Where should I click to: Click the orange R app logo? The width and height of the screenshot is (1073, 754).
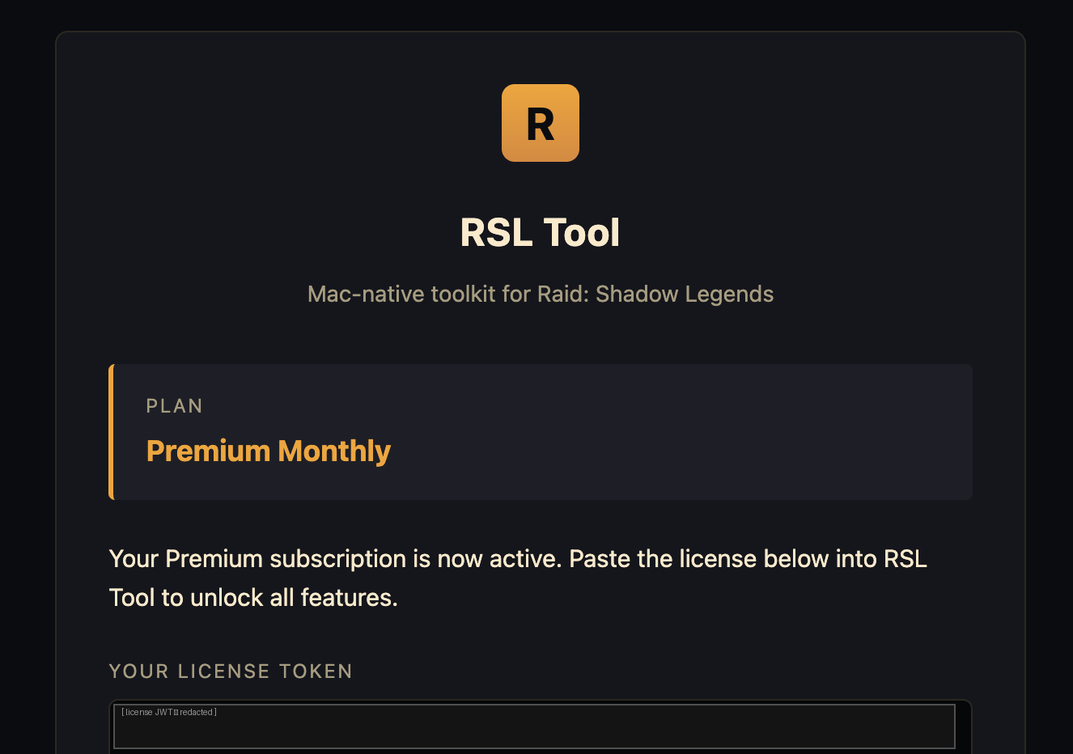(x=540, y=123)
